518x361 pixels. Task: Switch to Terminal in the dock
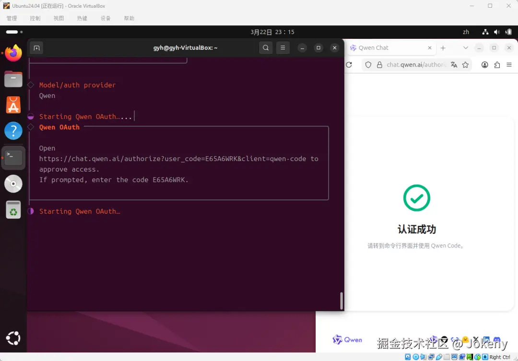[x=13, y=158]
